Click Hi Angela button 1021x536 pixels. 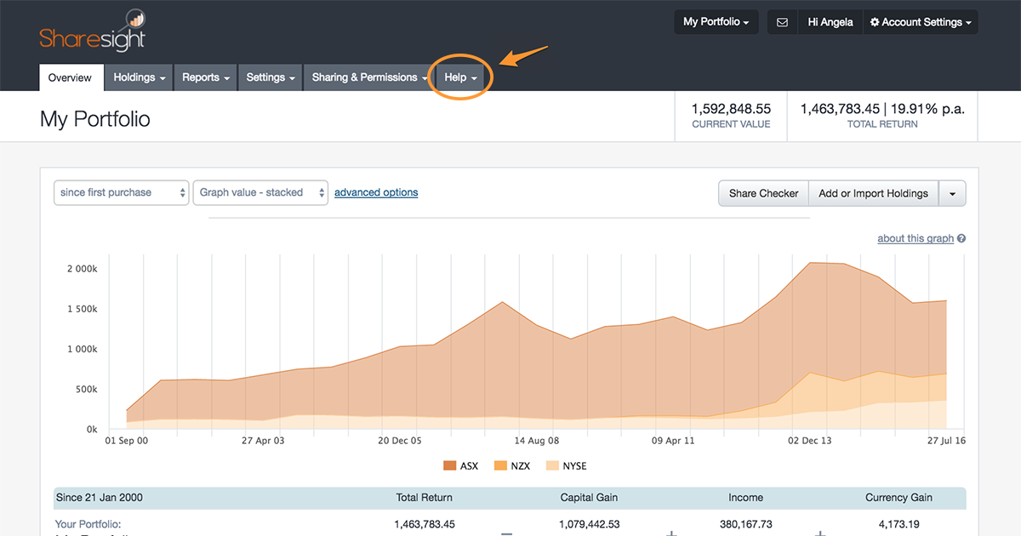click(830, 22)
